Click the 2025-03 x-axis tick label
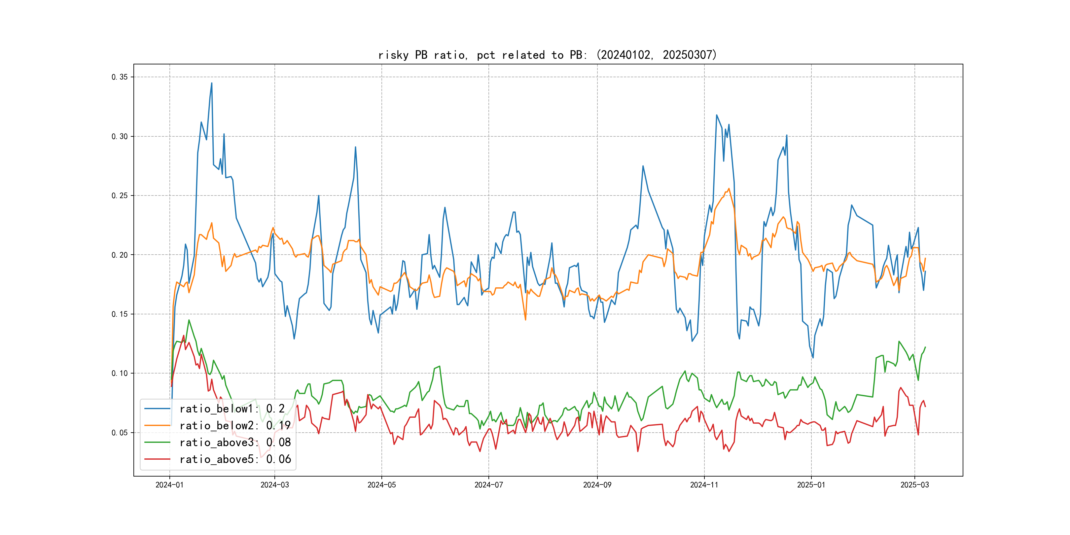This screenshot has height=535, width=1070. tap(914, 485)
